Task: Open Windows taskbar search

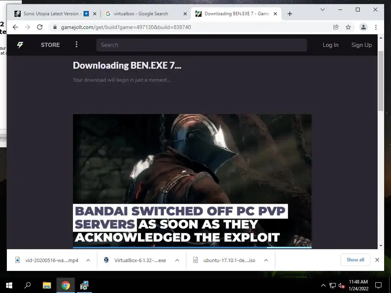Action: tap(27, 285)
